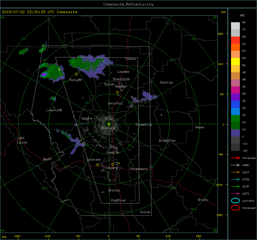Click the red 65 dBZ swatch

(235, 40)
